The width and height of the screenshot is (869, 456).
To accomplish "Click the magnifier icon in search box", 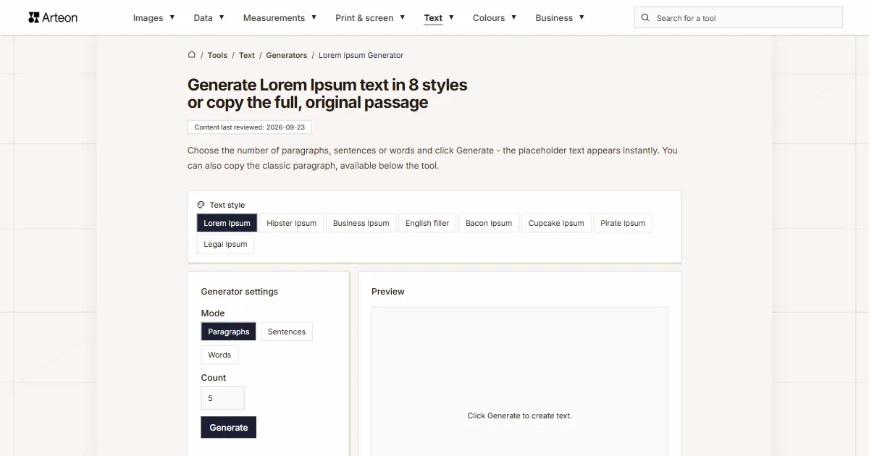I will click(646, 18).
